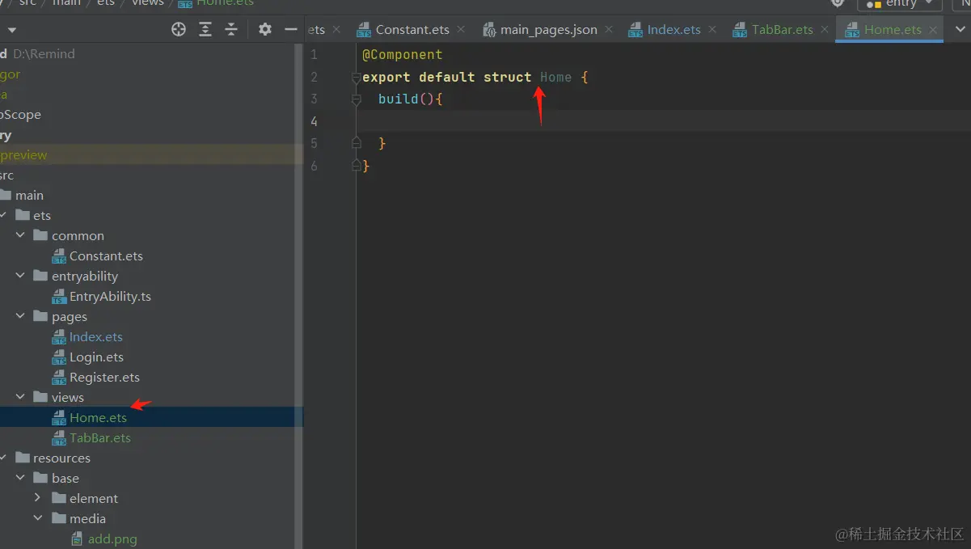971x549 pixels.
Task: Collapse the media folder
Action: (38, 518)
